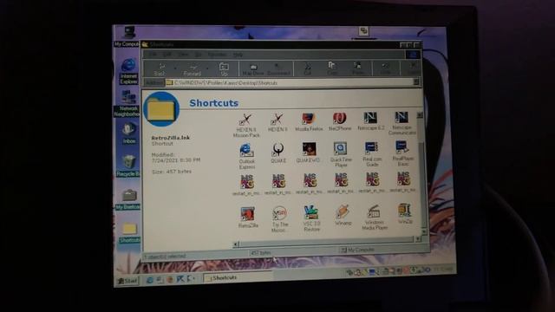The image size is (555, 312).
Task: Open the View menu
Action: click(183, 54)
